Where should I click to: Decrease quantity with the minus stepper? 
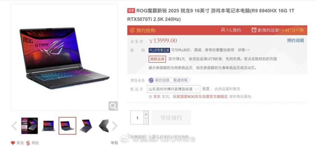146,121
